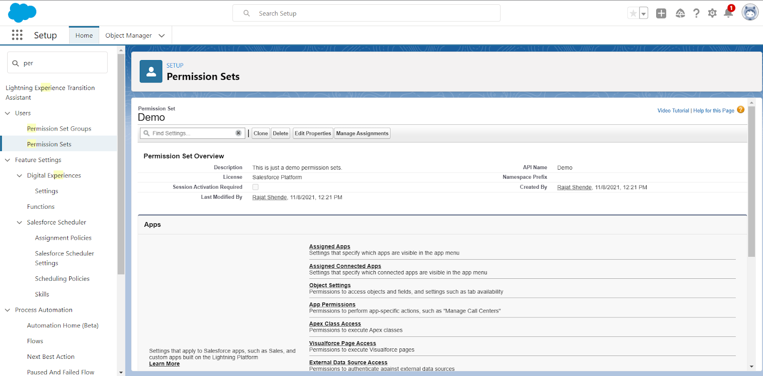763x376 pixels.
Task: Click the Delete button
Action: 280,133
